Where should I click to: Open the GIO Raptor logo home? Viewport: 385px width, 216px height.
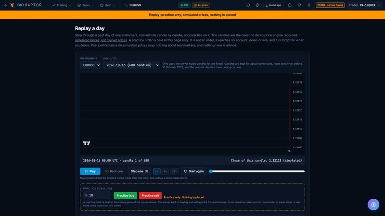(x=26, y=5)
